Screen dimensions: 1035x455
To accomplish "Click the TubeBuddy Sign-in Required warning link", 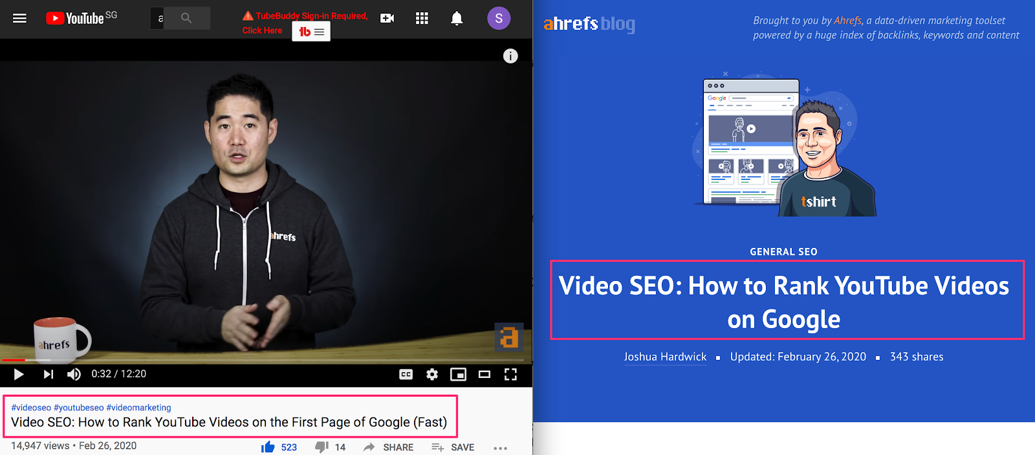I will [305, 23].
